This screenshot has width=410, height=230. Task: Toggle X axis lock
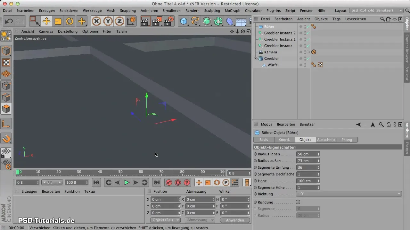point(96,21)
